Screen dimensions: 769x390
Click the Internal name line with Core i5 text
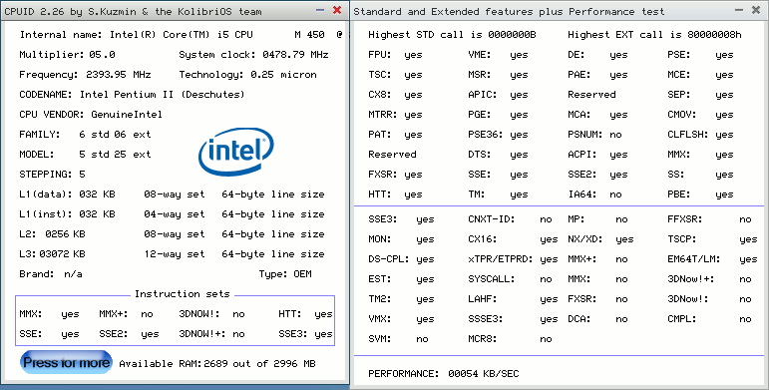pyautogui.click(x=181, y=34)
